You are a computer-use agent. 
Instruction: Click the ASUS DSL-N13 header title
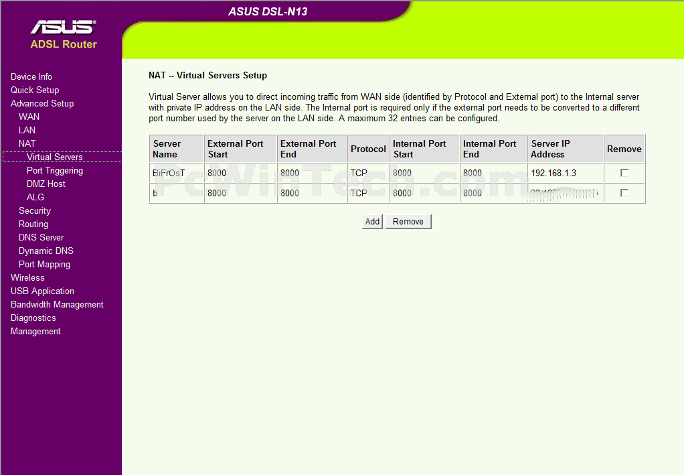coord(268,12)
